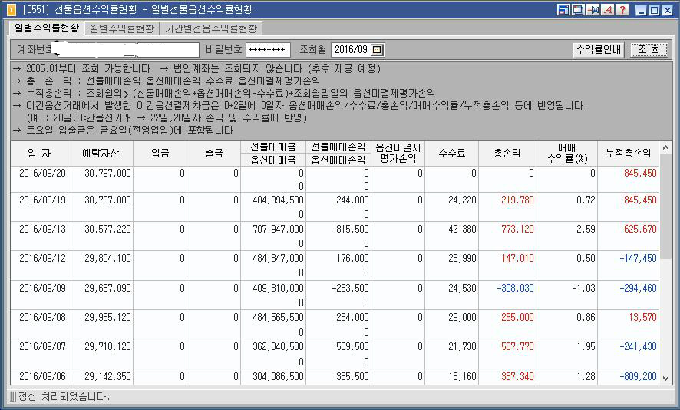Click the 비밀번호 password field
Screen dimensions: 680x410
(268, 50)
